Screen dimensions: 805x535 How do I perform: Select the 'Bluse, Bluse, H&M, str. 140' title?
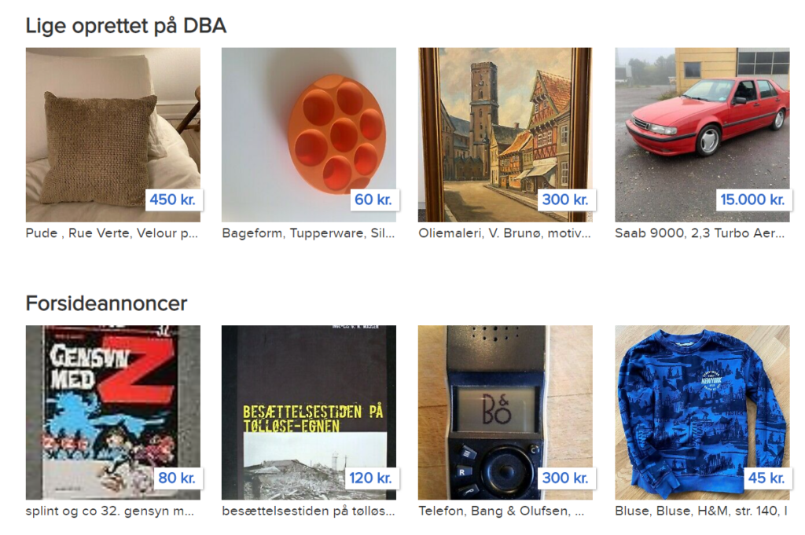(x=700, y=511)
